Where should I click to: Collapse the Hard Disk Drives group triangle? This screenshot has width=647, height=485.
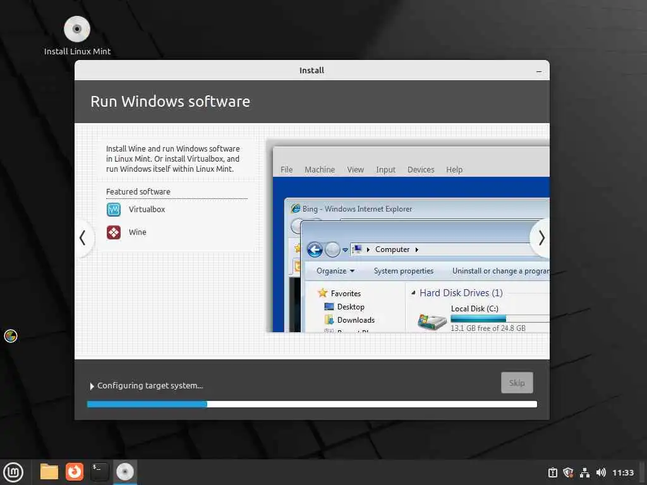[413, 293]
